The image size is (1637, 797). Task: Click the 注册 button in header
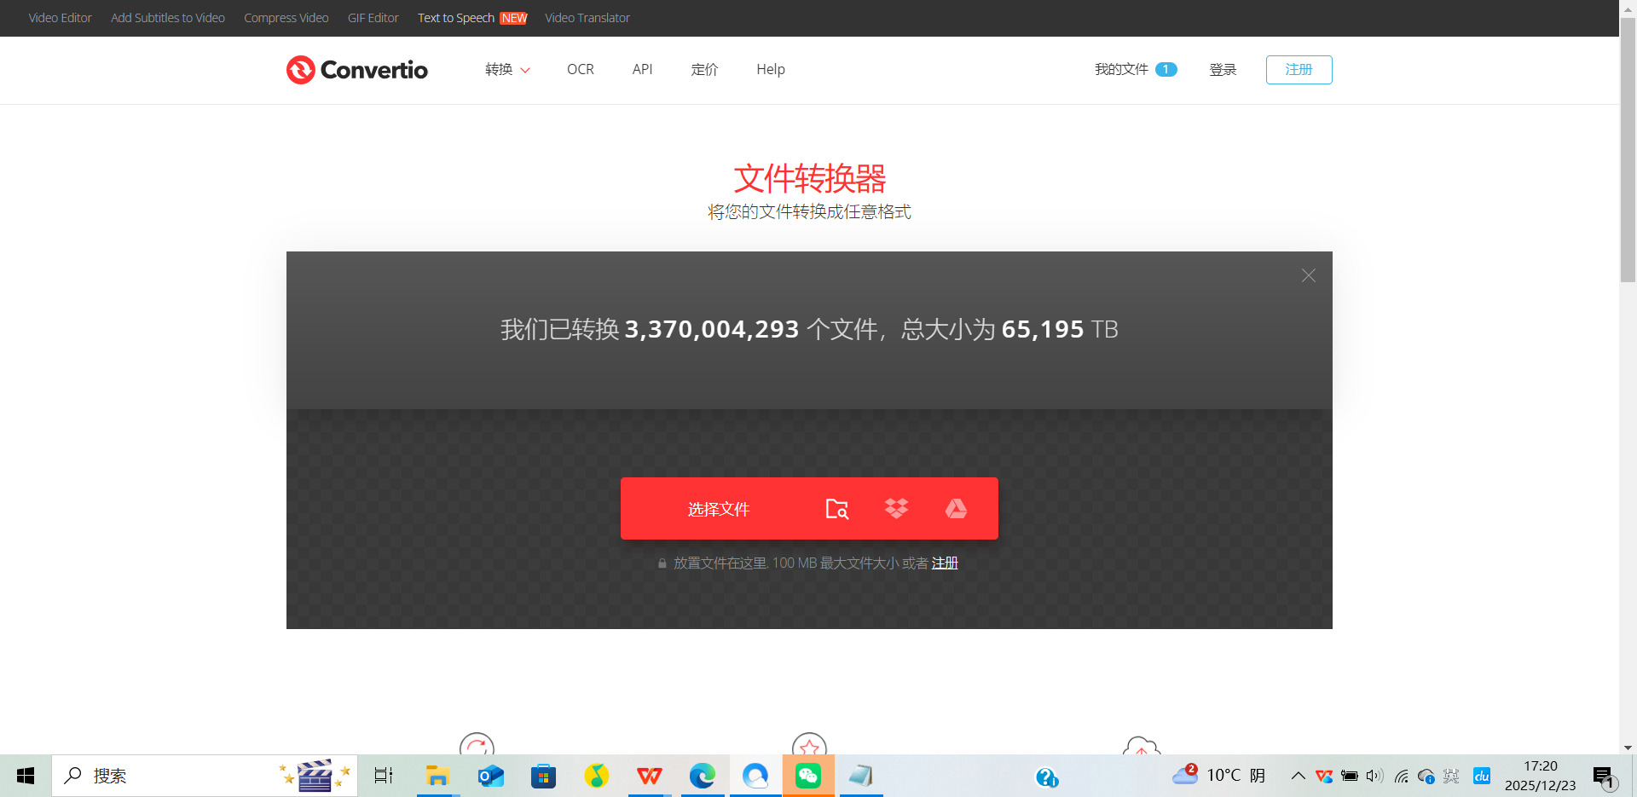pyautogui.click(x=1299, y=70)
